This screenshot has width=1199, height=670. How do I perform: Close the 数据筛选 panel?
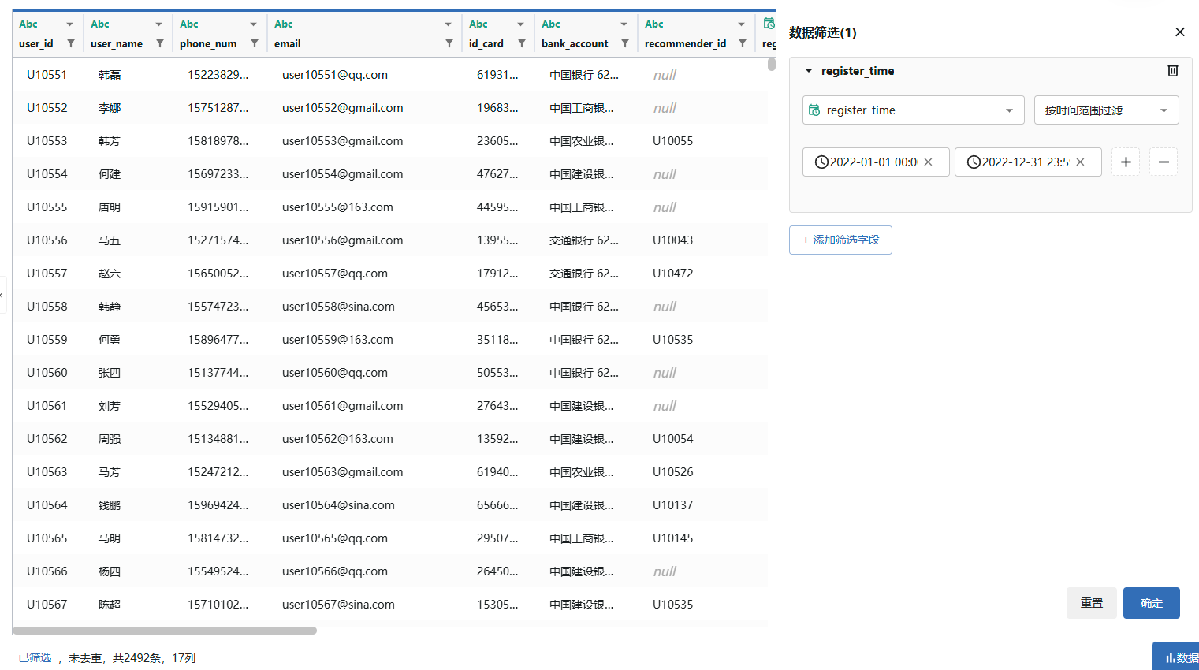(1180, 32)
